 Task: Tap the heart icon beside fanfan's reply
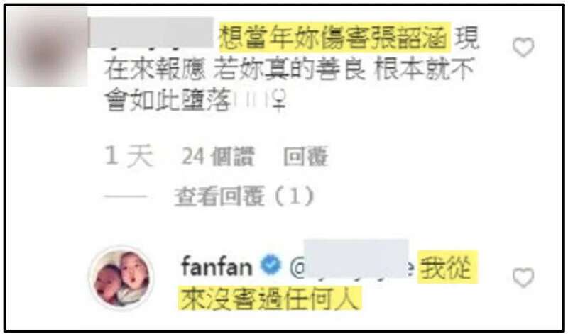pos(523,278)
